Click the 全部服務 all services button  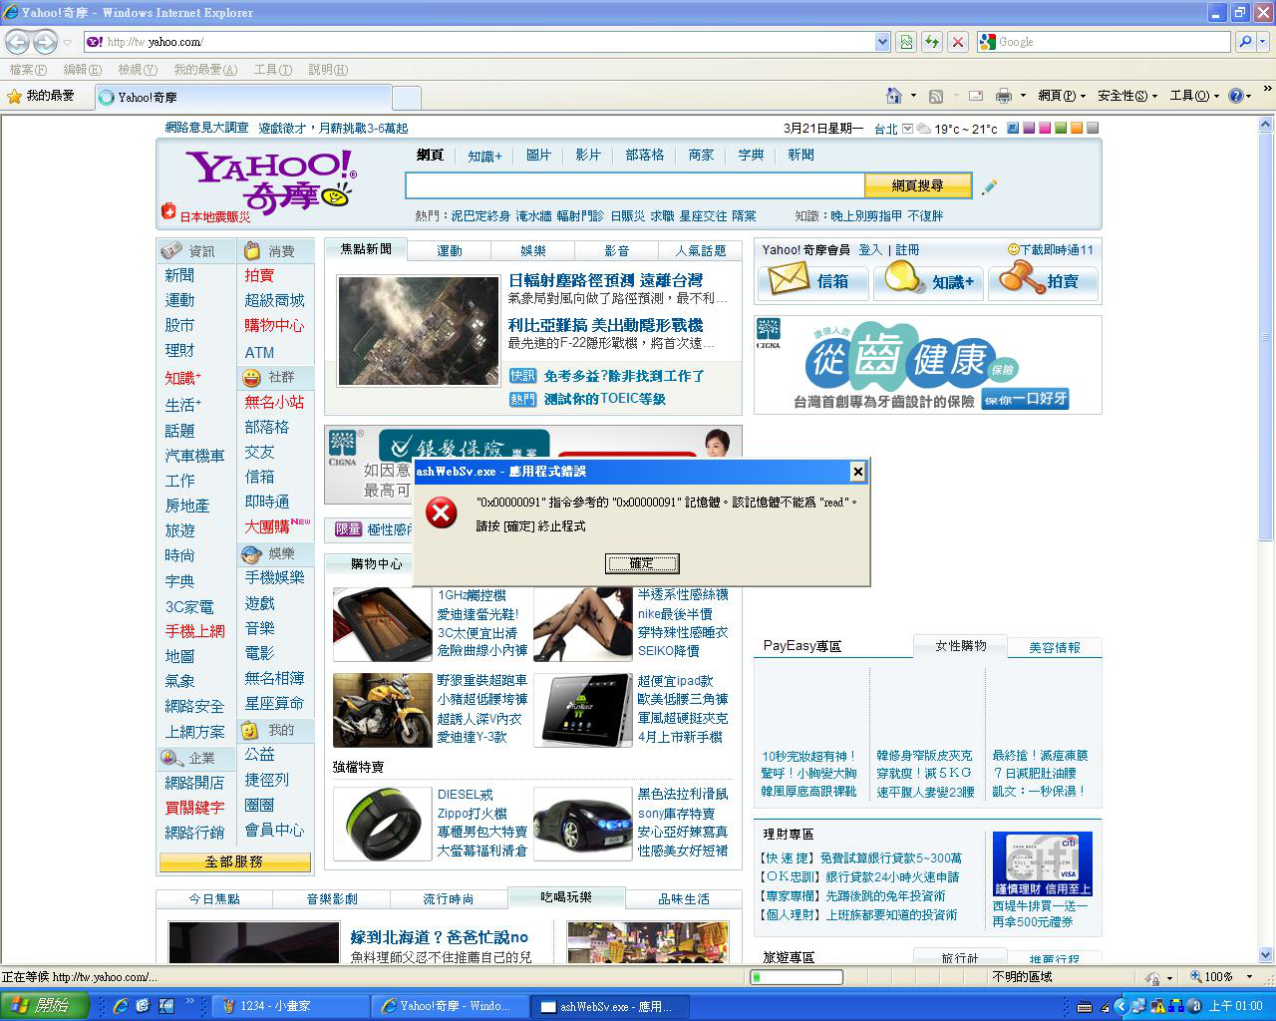(x=234, y=861)
